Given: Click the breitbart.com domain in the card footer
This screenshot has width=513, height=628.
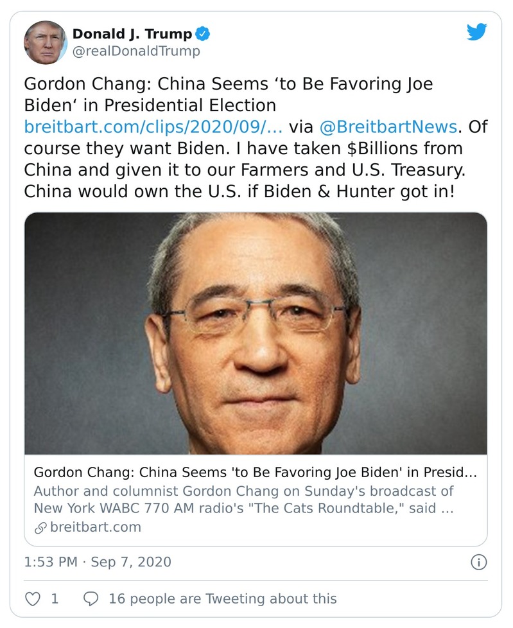Looking at the screenshot, I should 95,527.
